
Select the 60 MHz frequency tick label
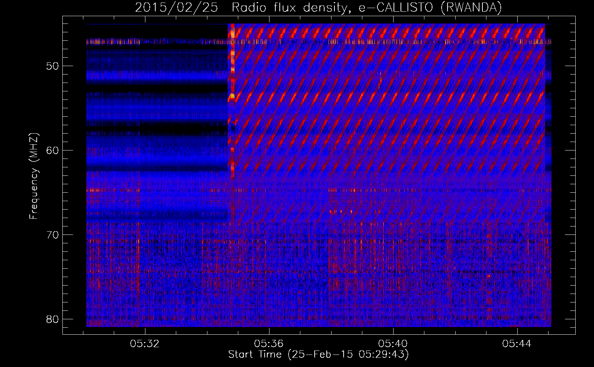click(53, 150)
